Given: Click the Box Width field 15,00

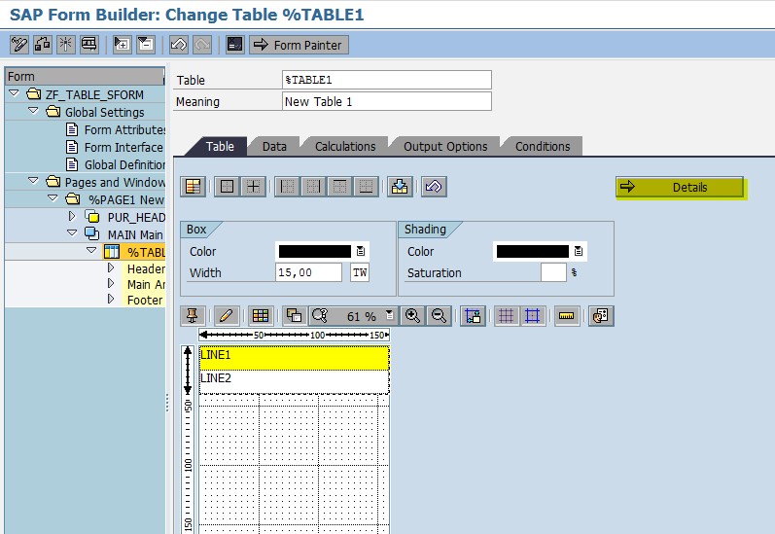Looking at the screenshot, I should [308, 272].
